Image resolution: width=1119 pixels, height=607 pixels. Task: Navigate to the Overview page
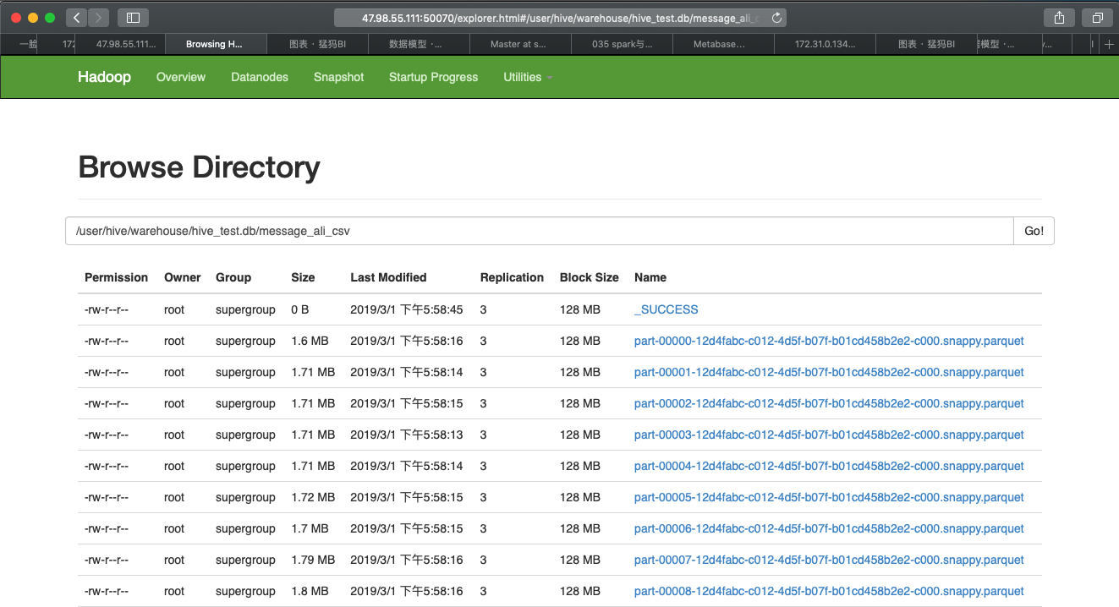click(180, 77)
